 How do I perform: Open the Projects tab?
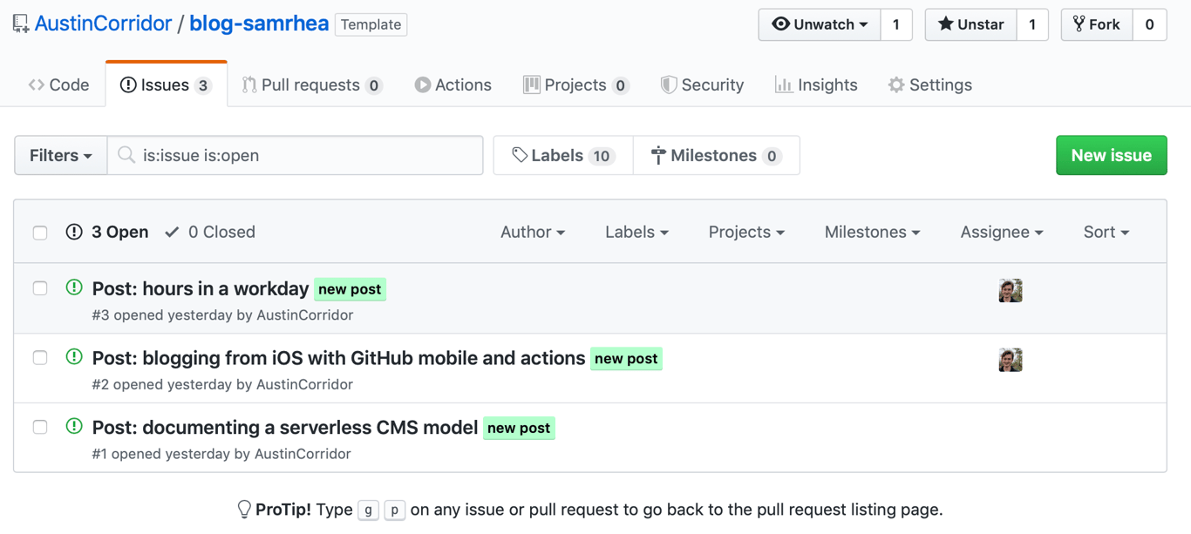tap(576, 84)
